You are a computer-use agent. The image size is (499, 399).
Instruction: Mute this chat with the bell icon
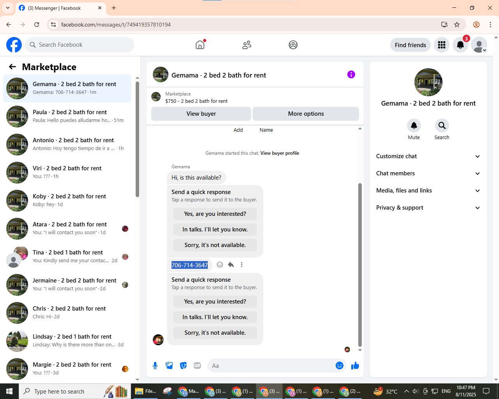[x=414, y=125]
